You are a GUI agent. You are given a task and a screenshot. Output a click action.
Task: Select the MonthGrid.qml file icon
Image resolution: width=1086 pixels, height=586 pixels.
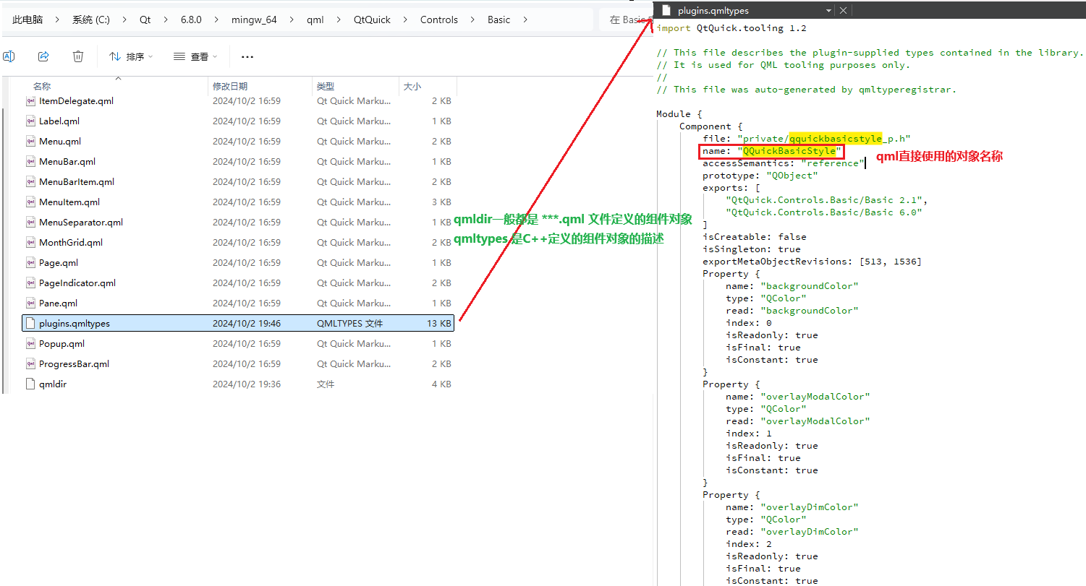(30, 242)
